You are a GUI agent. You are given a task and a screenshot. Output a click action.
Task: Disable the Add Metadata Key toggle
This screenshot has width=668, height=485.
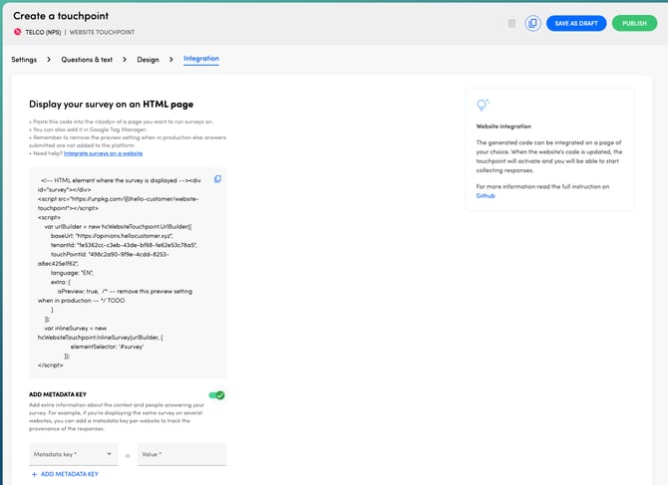click(x=216, y=395)
